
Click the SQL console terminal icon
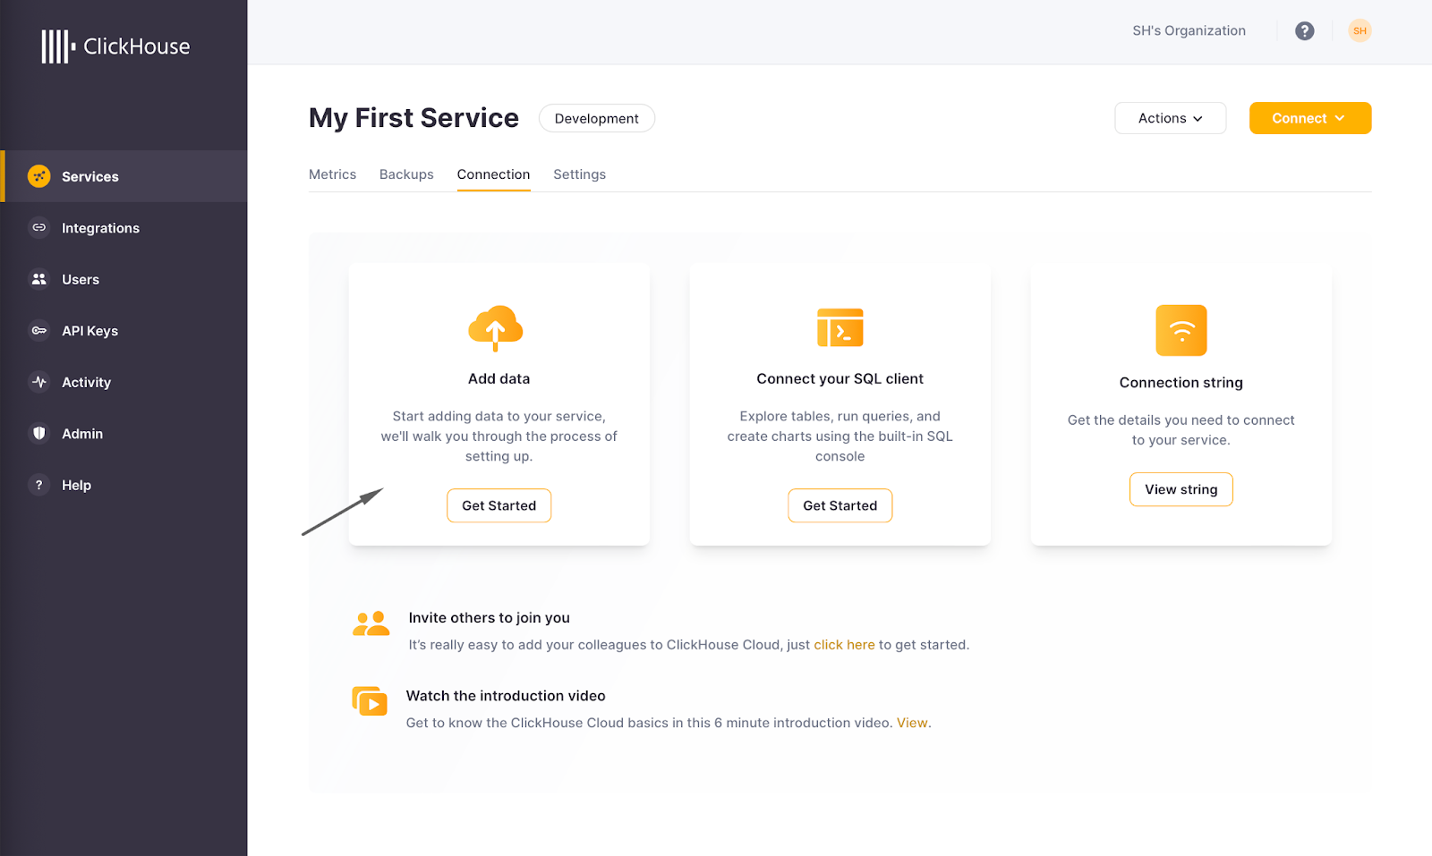click(840, 327)
